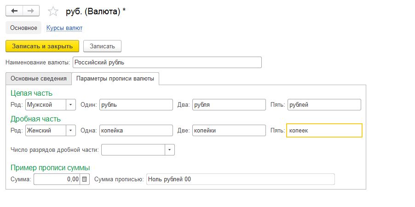This screenshot has width=415, height=207.
Task: Click the forward arrow navigation icon
Action: pyautogui.click(x=31, y=11)
